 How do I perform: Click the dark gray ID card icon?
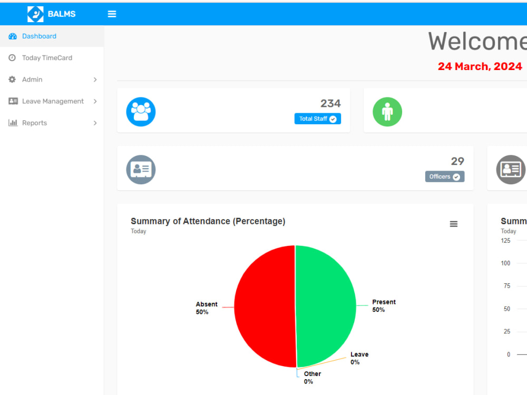coord(511,170)
